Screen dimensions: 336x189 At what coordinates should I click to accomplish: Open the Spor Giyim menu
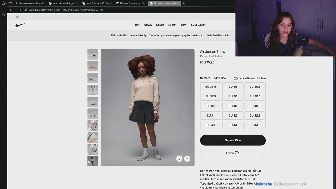[x=198, y=25]
